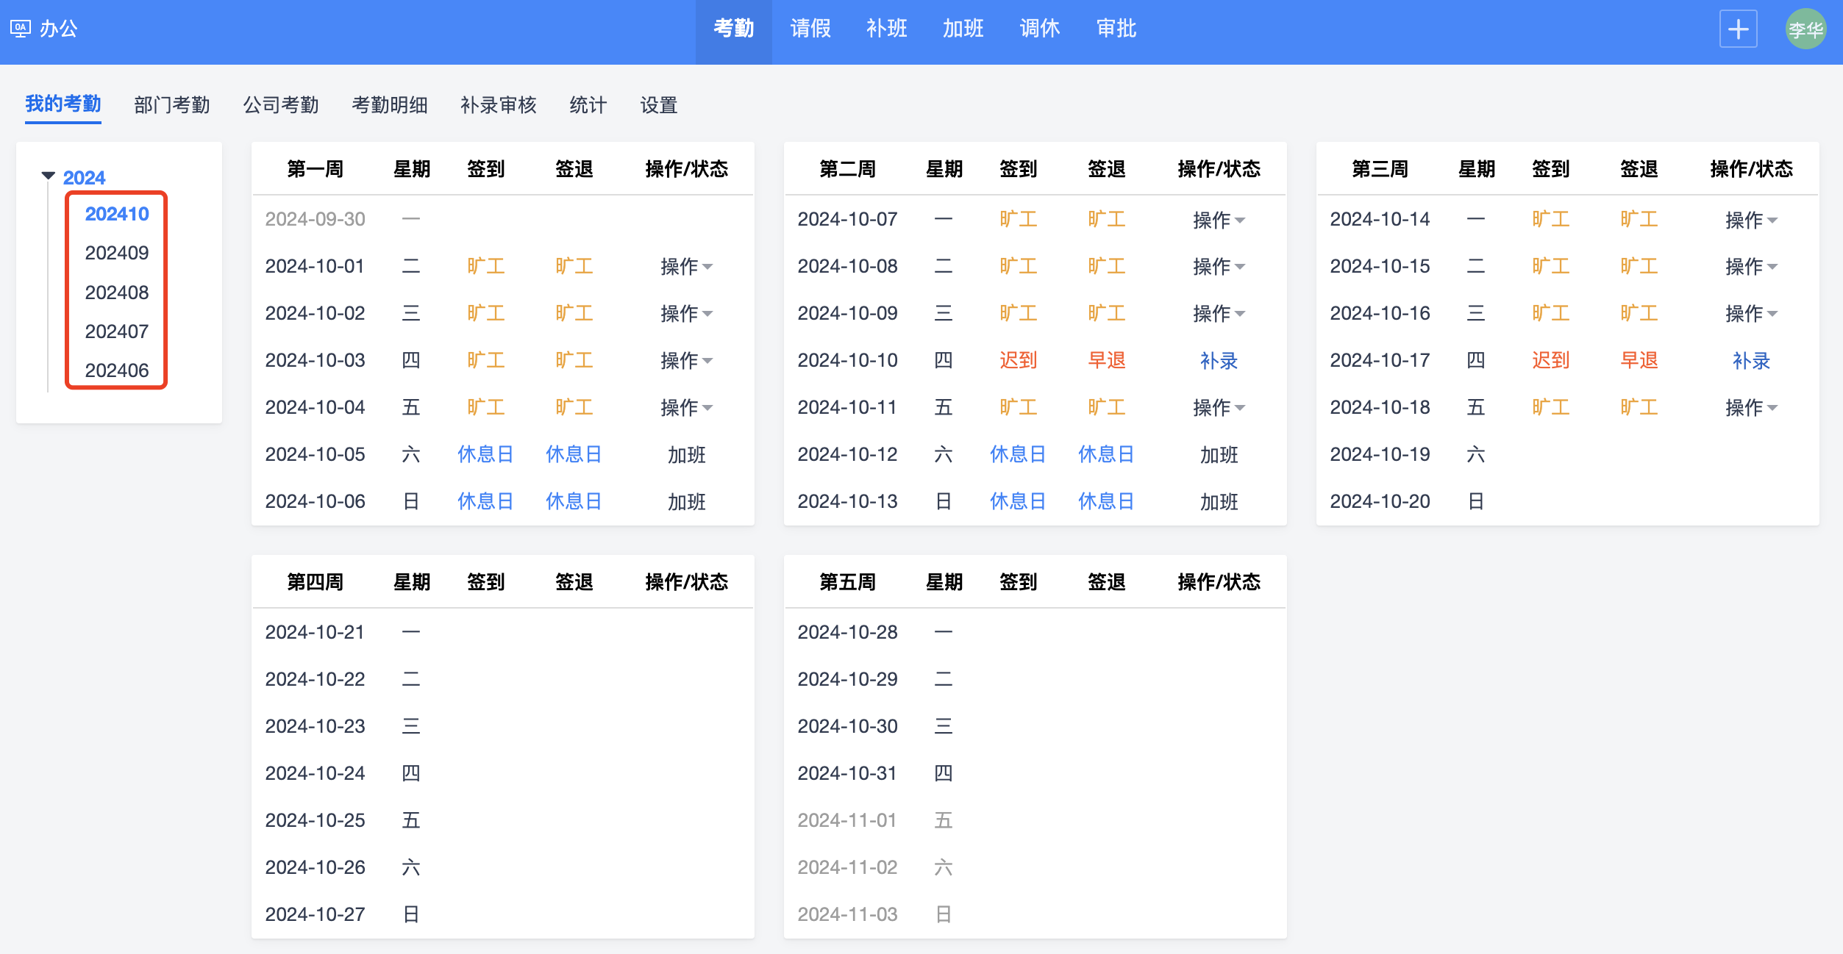Click 补录 link for 2024-10-17

[x=1751, y=360]
